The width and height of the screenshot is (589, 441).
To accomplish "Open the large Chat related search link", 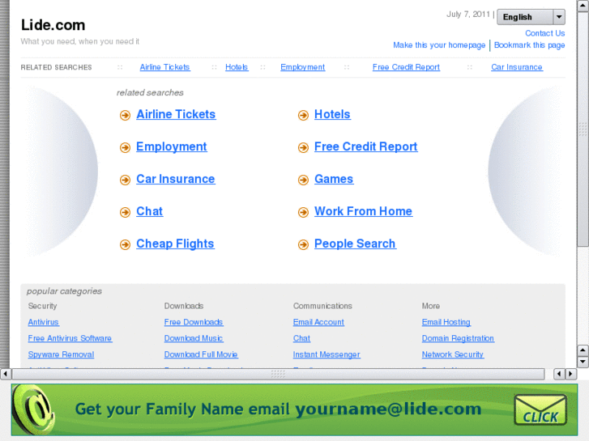I will (x=150, y=211).
